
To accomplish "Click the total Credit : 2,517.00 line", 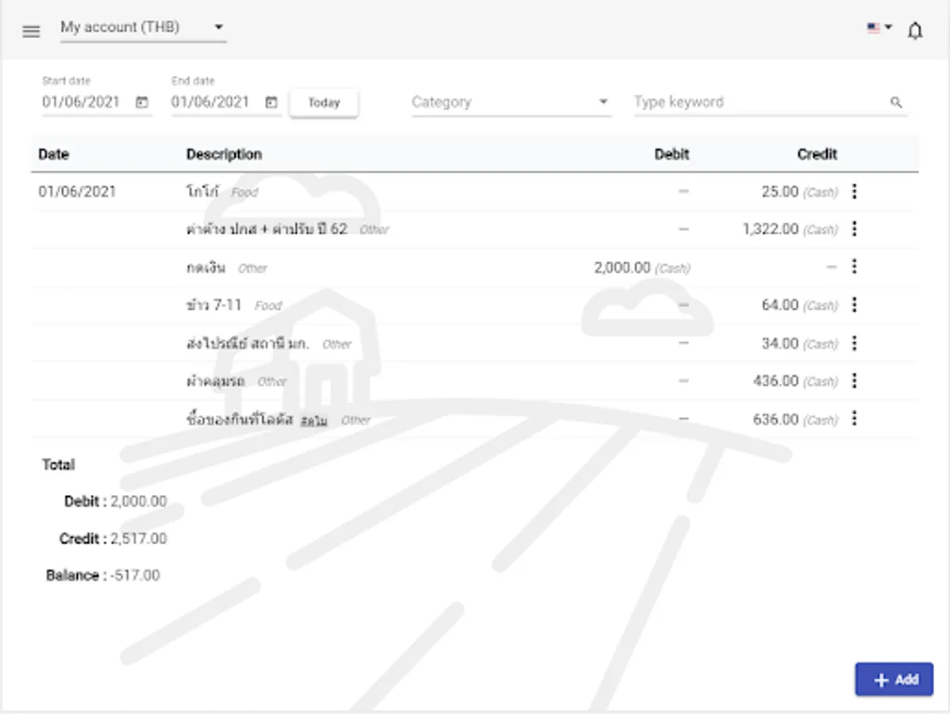I will (x=113, y=539).
